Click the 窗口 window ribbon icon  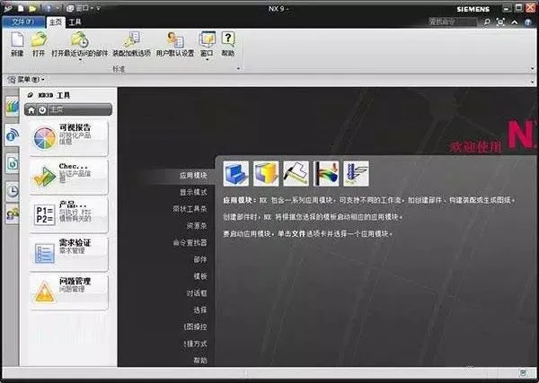207,39
